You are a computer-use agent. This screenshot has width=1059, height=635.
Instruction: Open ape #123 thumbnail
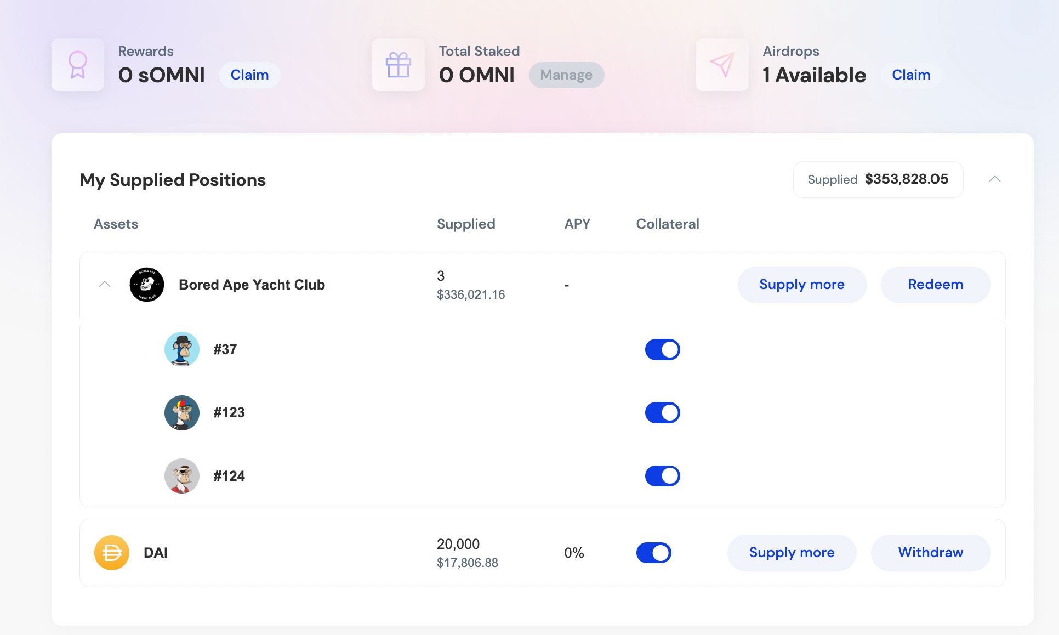182,413
